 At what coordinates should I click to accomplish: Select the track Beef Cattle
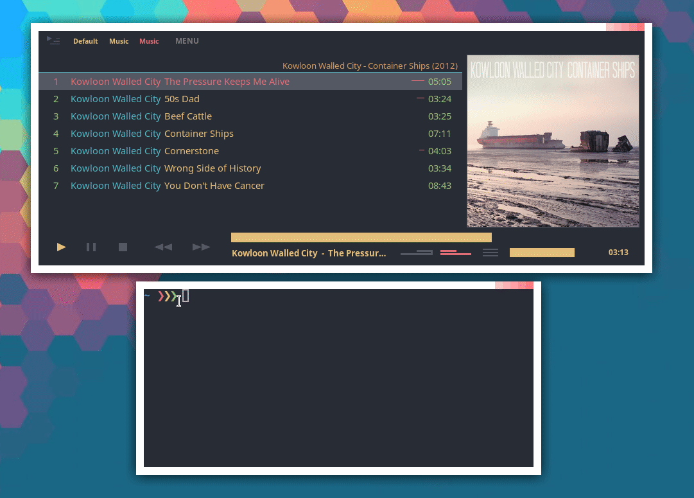(x=188, y=116)
